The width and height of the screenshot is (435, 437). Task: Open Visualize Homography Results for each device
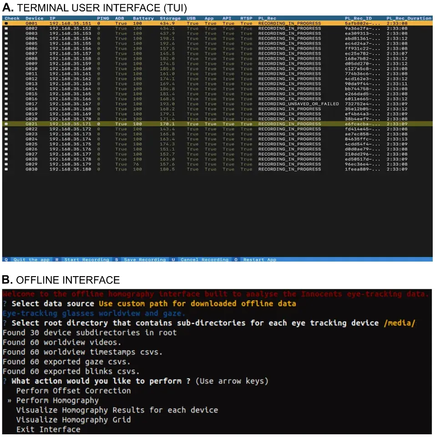117,410
